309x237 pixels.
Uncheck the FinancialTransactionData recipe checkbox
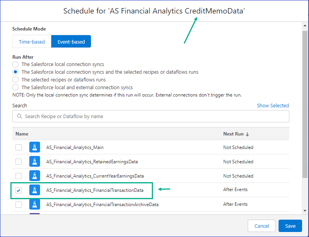tap(18, 190)
